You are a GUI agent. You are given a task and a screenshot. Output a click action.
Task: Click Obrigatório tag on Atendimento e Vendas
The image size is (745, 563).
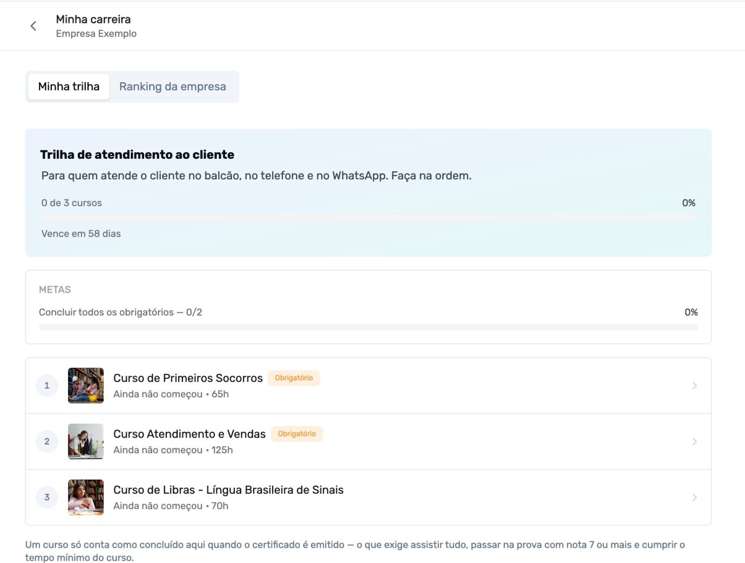coord(297,434)
